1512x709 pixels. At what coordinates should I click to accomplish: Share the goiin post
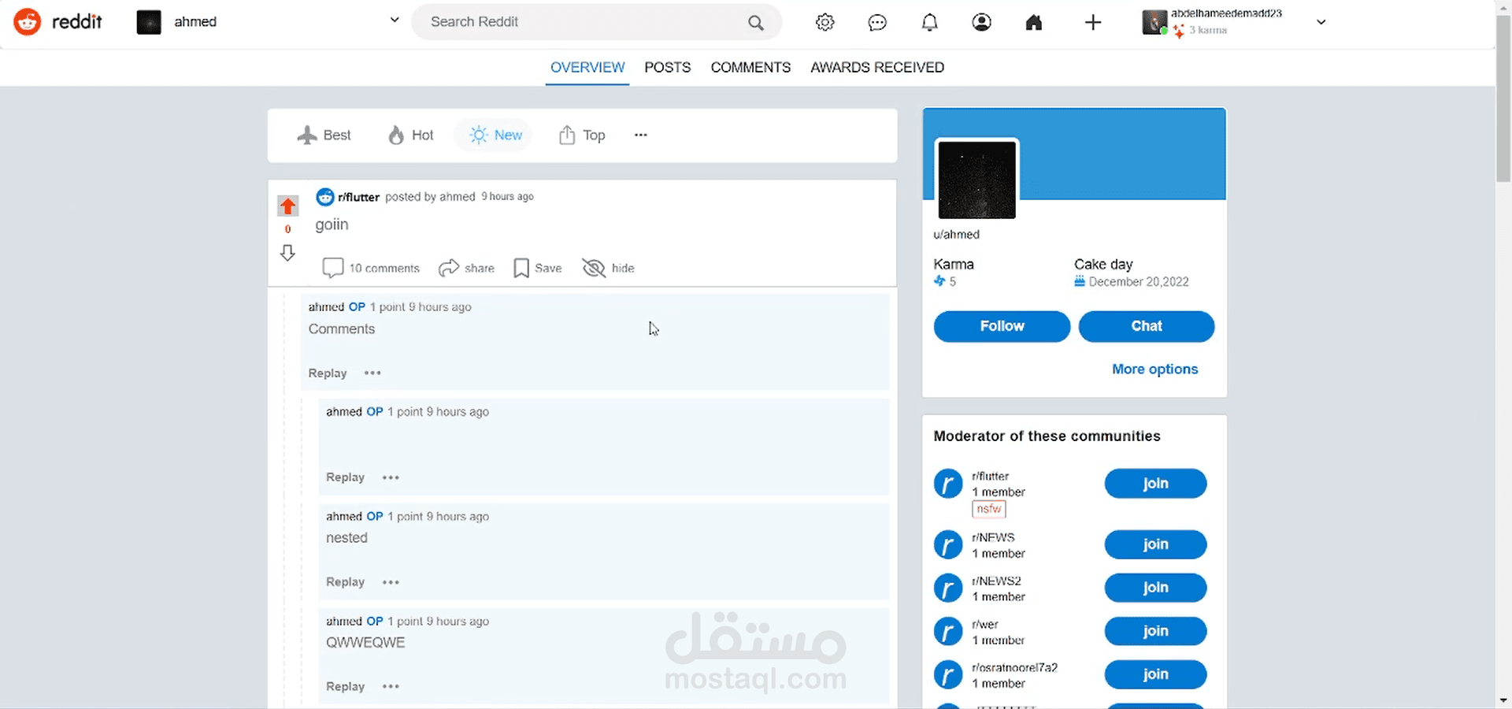[466, 268]
